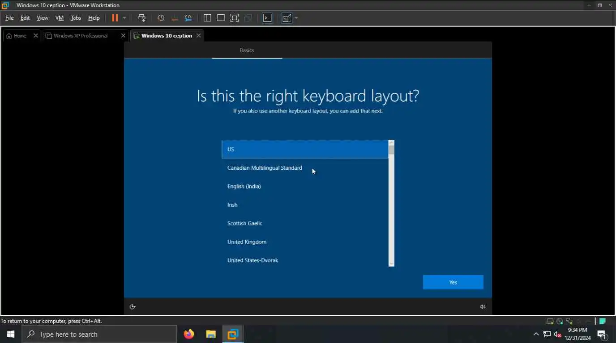
Task: Open the Tabs menu
Action: [76, 18]
